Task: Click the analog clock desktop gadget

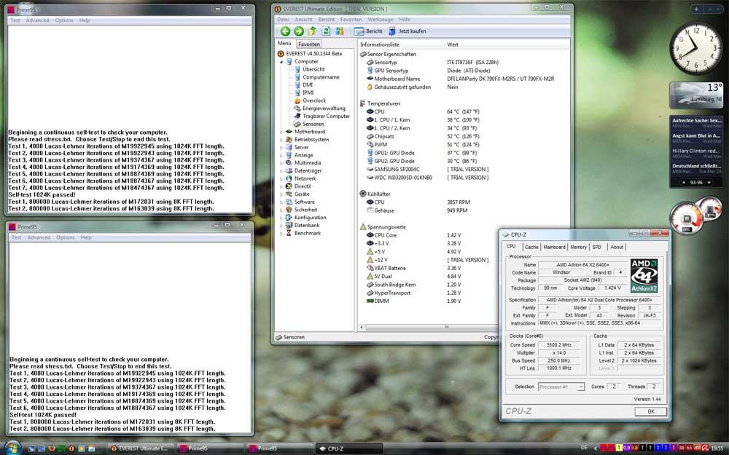Action: 696,48
